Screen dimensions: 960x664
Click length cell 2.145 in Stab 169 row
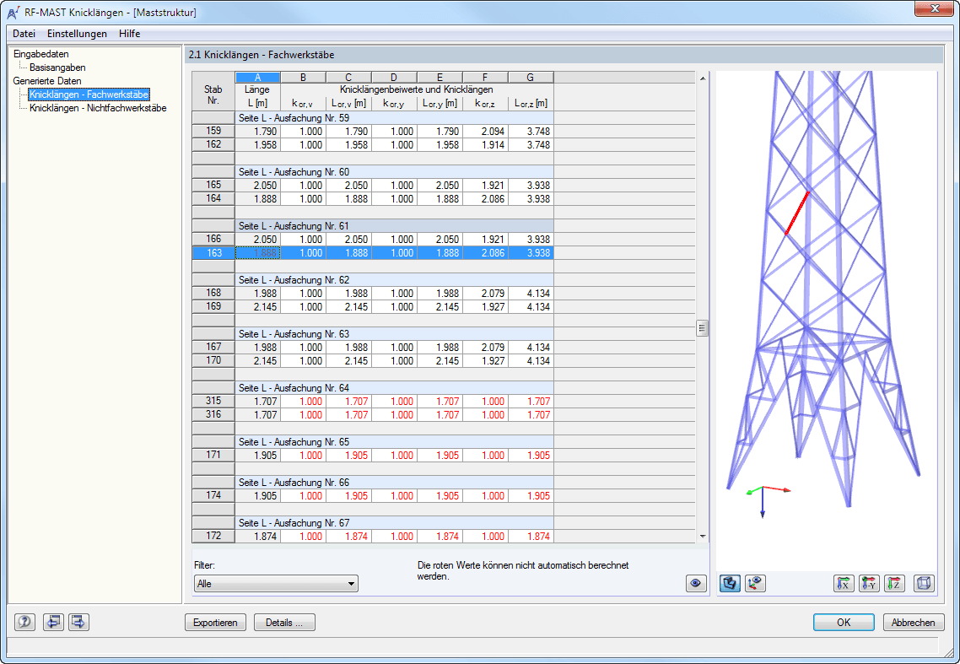click(258, 306)
